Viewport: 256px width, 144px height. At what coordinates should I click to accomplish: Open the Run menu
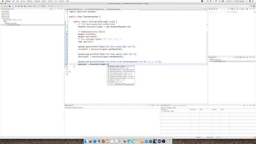(x=56, y=1)
